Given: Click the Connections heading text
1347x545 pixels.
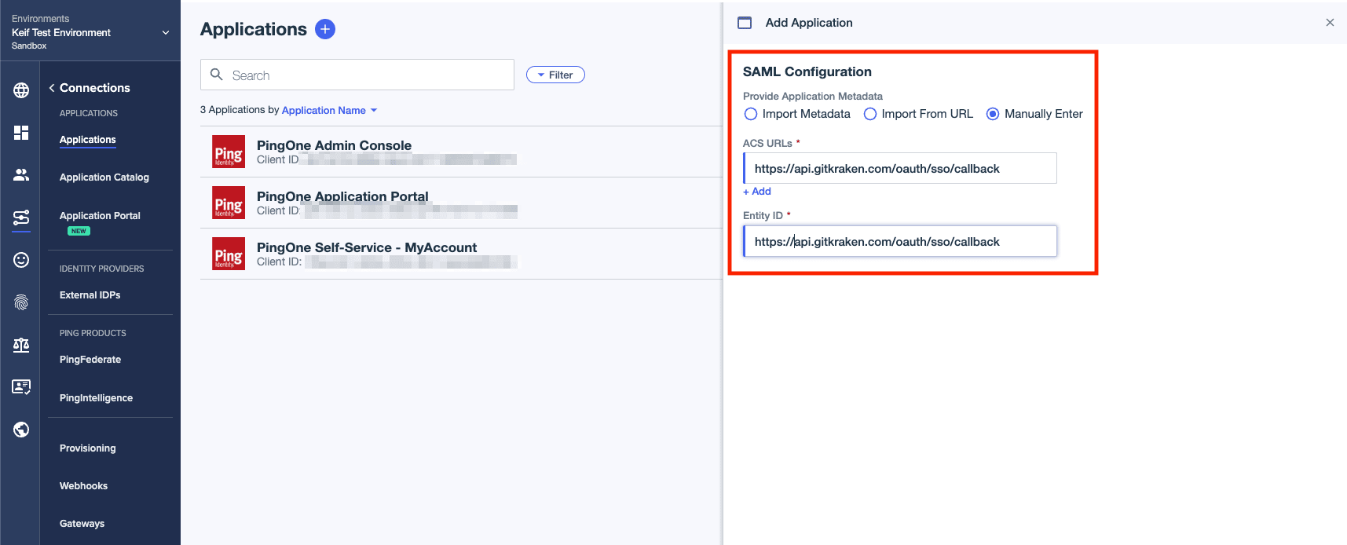Looking at the screenshot, I should [95, 88].
